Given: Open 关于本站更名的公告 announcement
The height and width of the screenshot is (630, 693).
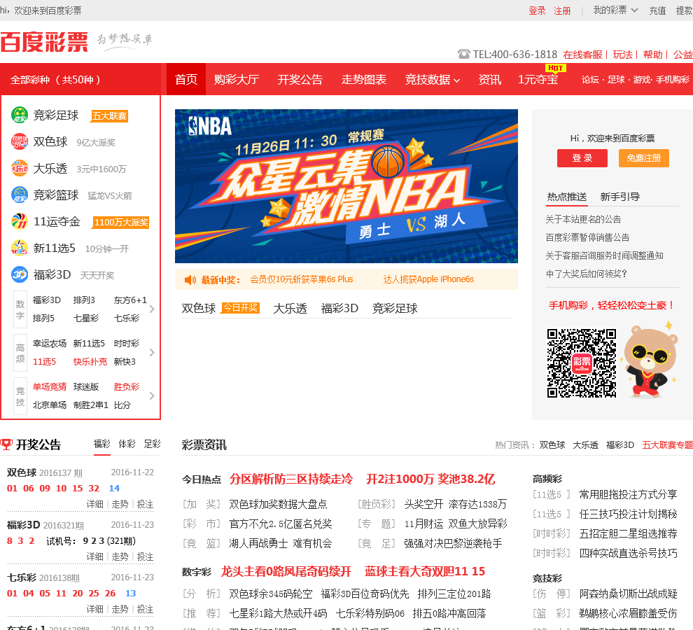Looking at the screenshot, I should coord(583,219).
